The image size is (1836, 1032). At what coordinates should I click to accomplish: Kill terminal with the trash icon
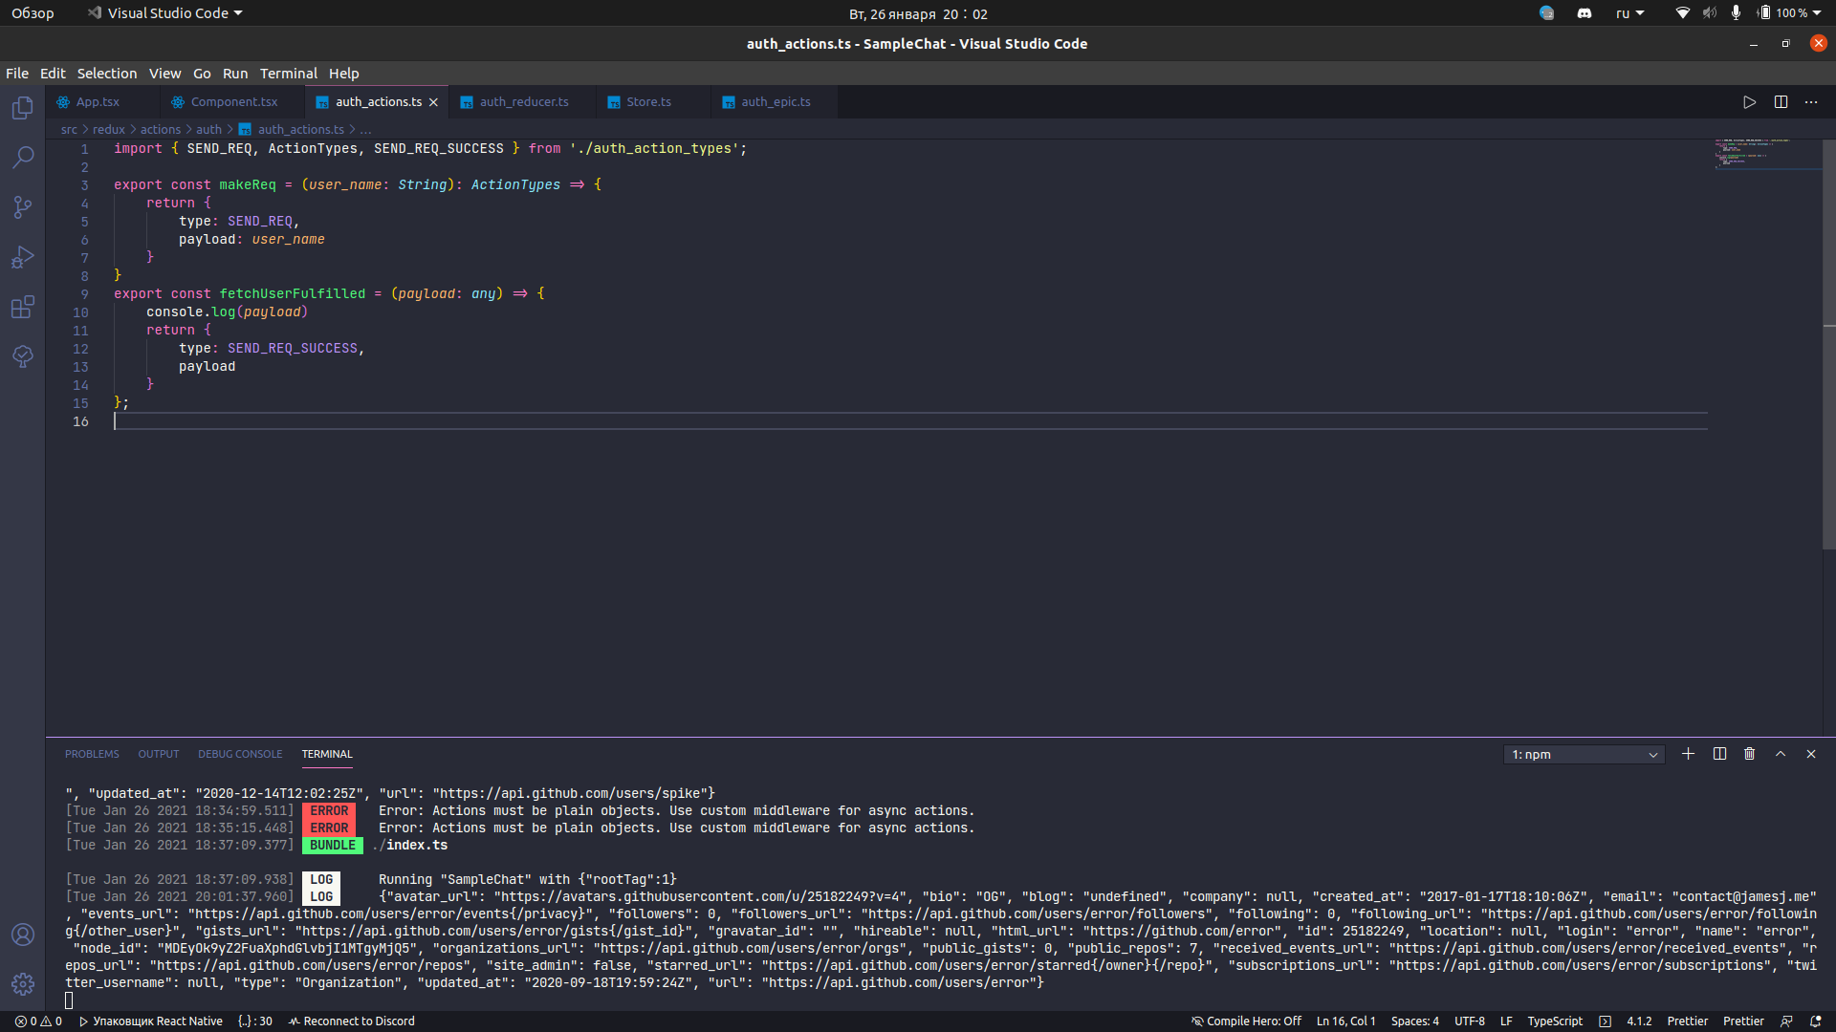point(1749,754)
